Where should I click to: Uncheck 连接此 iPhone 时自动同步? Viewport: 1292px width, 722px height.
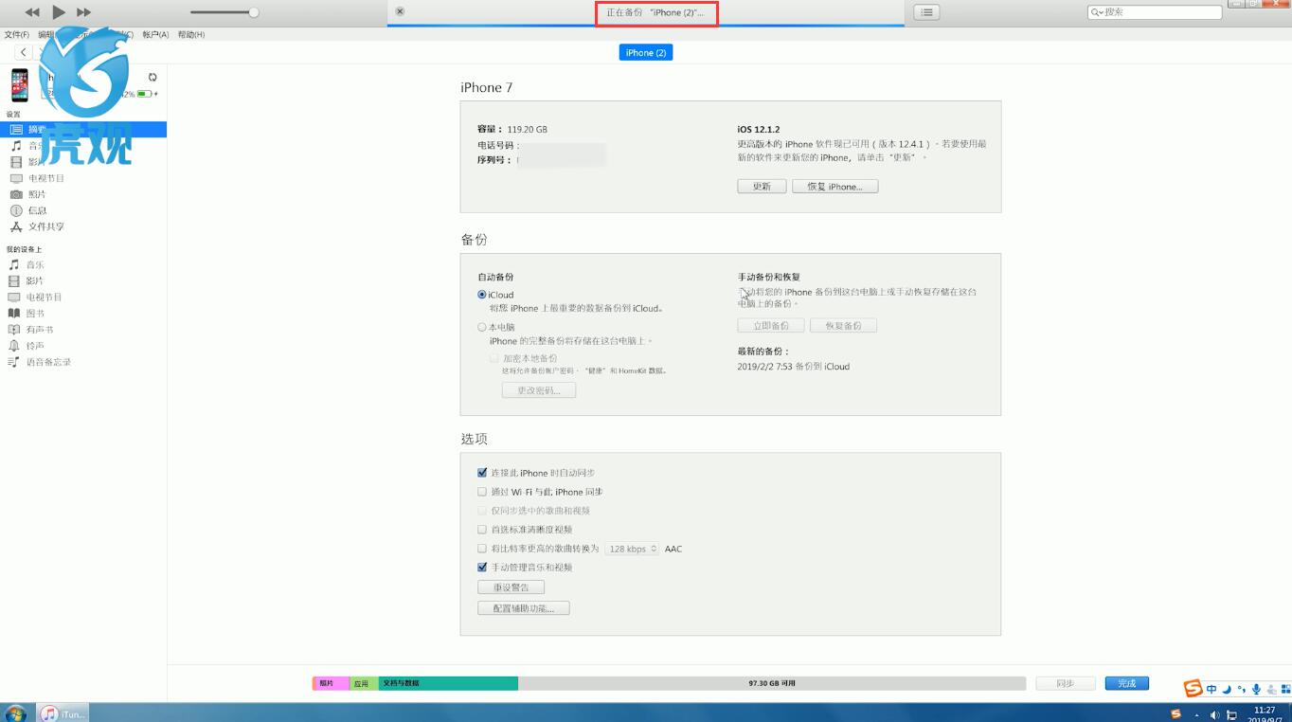482,473
